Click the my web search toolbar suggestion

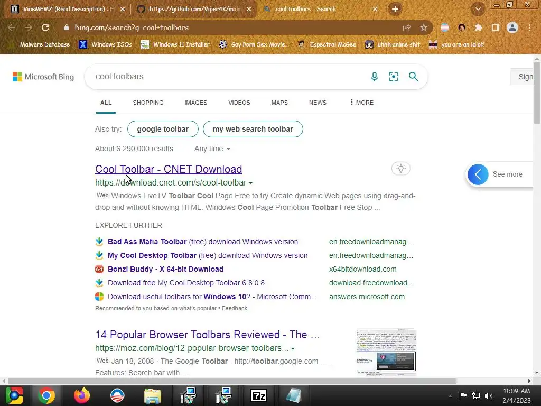click(253, 129)
